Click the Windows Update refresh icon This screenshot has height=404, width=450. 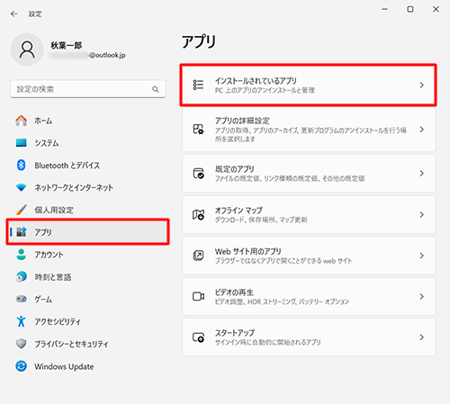click(21, 366)
